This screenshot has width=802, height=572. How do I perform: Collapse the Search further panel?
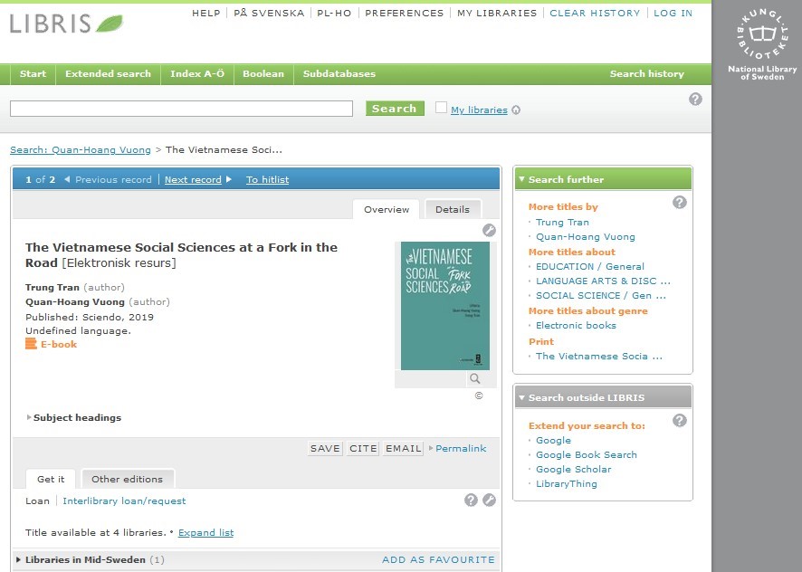(521, 179)
